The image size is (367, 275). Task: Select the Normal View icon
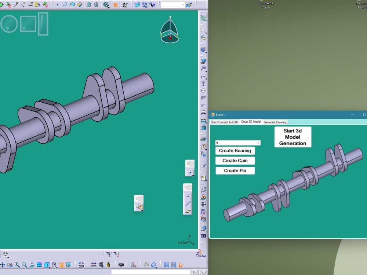pyautogui.click(x=32, y=265)
